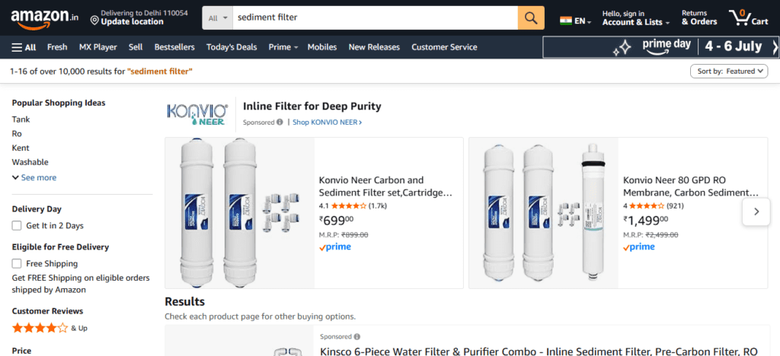780x356 pixels.
Task: Enable Get It in 2 Days checkbox
Action: [17, 226]
